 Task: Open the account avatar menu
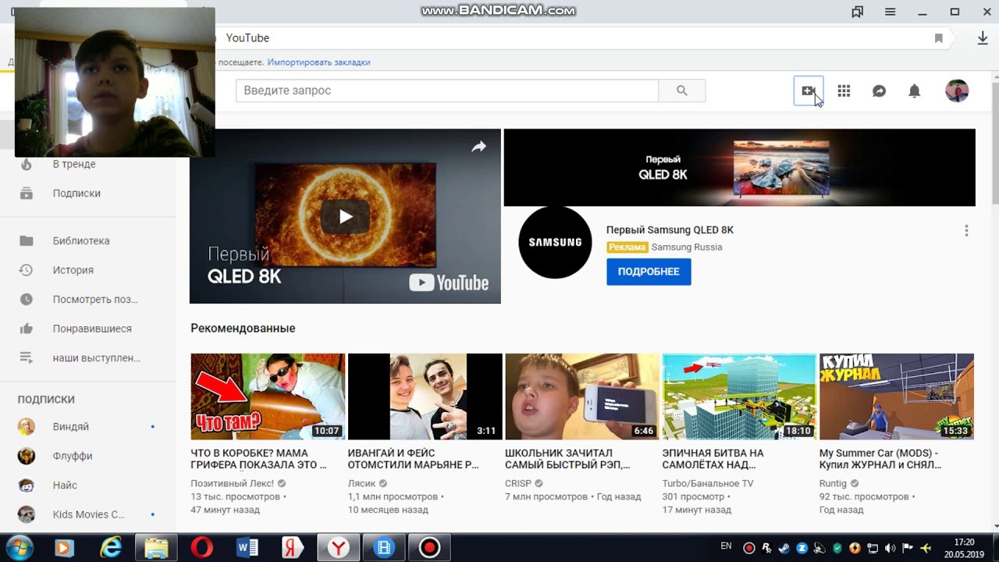(957, 91)
